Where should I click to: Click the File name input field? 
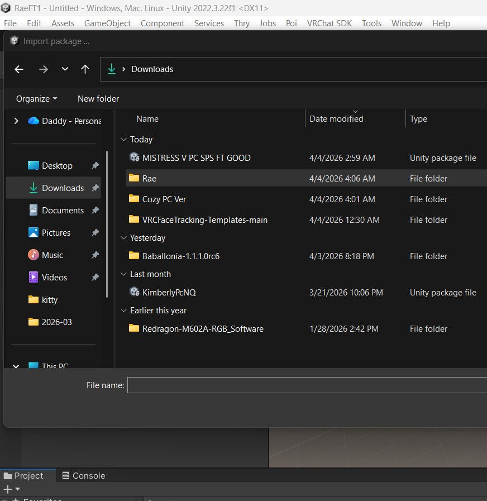coord(307,385)
